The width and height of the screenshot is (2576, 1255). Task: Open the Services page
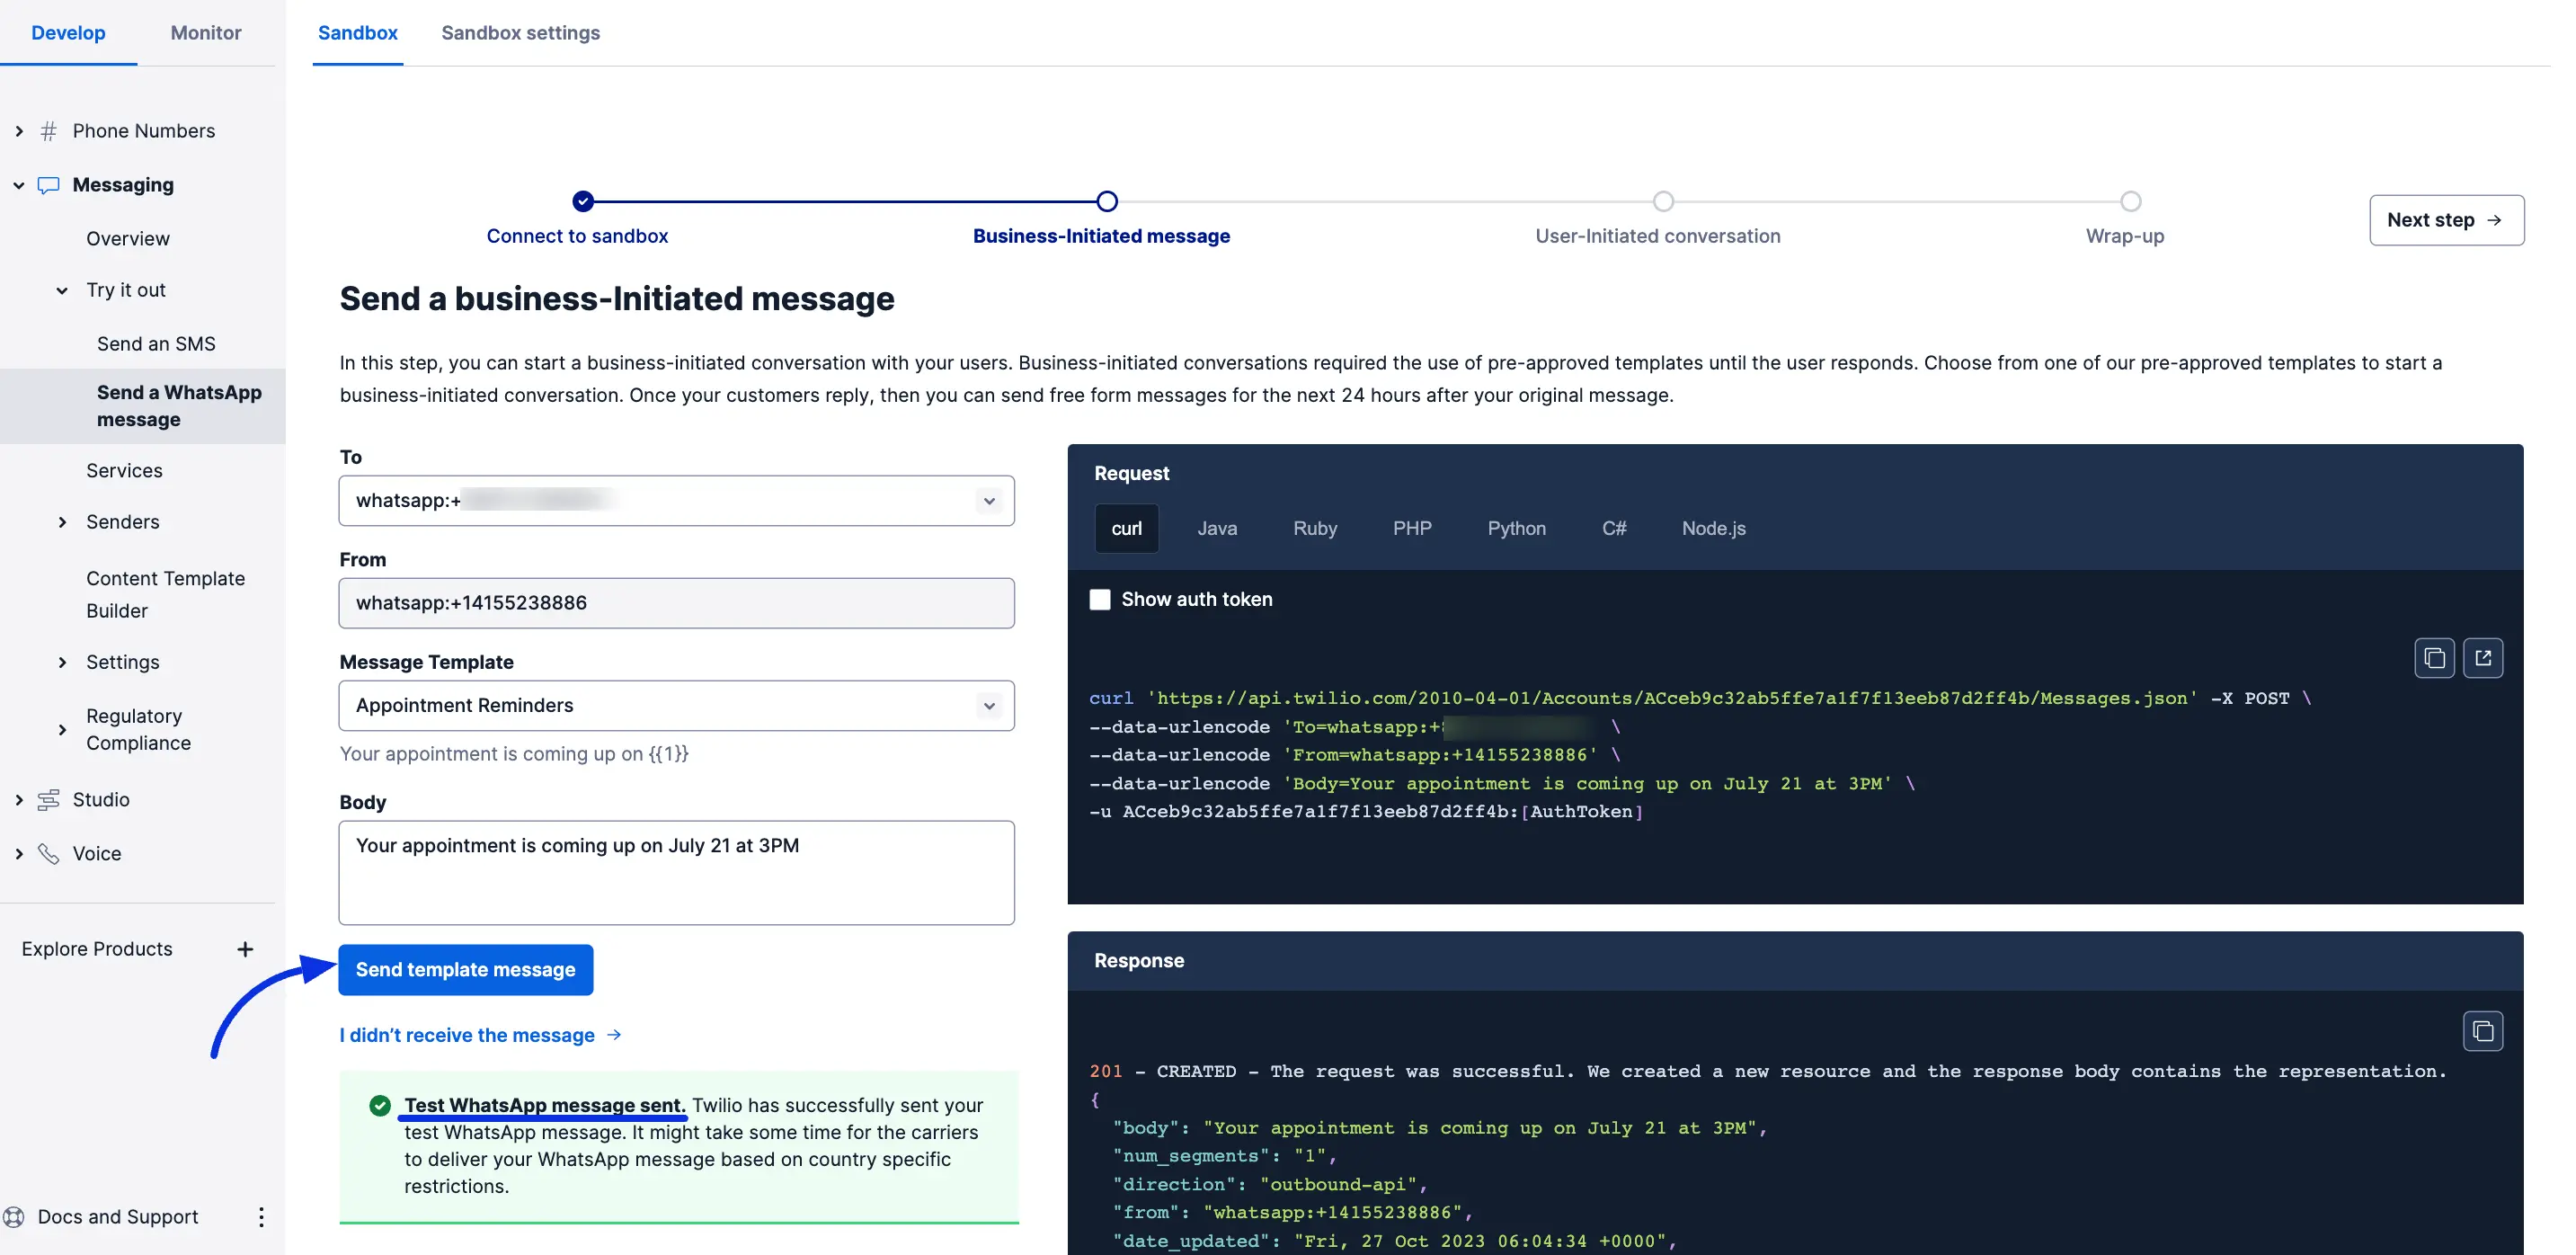(124, 470)
